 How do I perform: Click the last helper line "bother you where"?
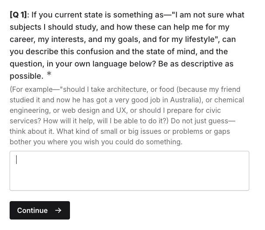[x=96, y=142]
